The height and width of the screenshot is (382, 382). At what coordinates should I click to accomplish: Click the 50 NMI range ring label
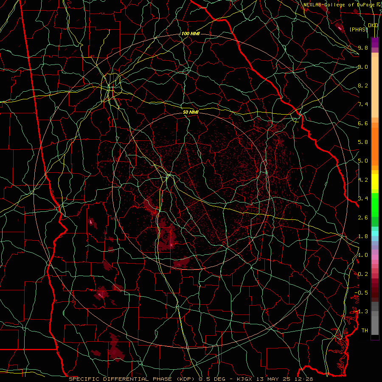tap(191, 112)
